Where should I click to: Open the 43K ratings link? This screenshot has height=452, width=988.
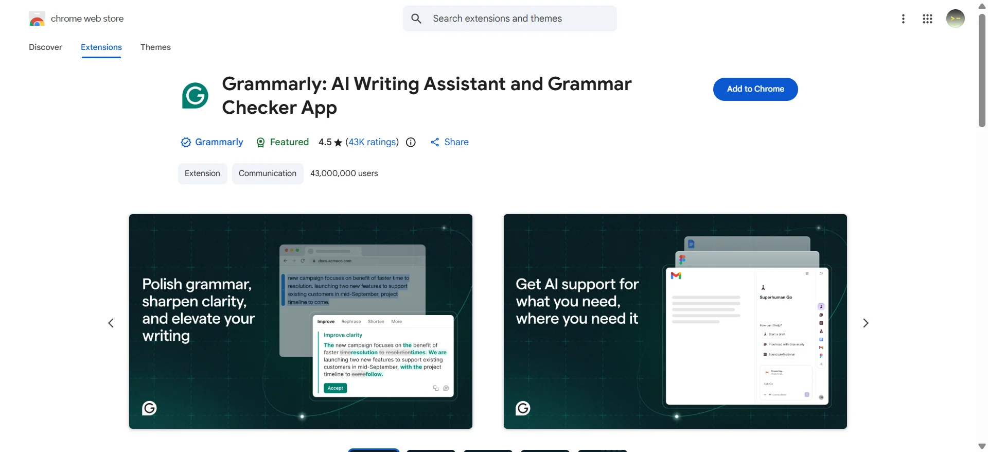[372, 142]
